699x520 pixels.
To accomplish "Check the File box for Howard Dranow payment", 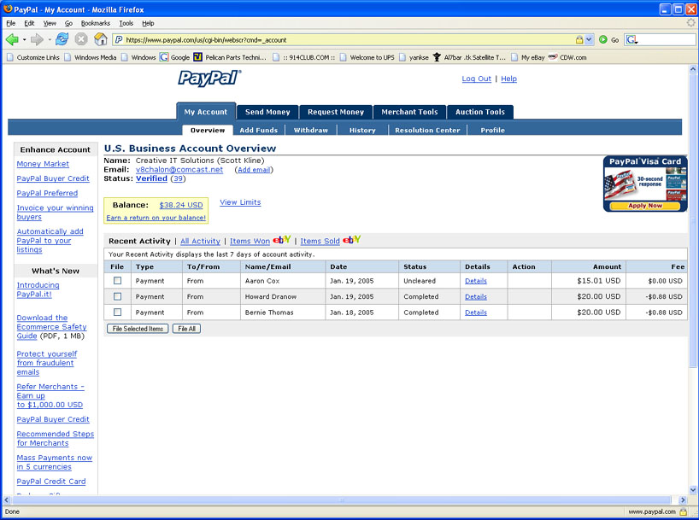I will (x=117, y=296).
